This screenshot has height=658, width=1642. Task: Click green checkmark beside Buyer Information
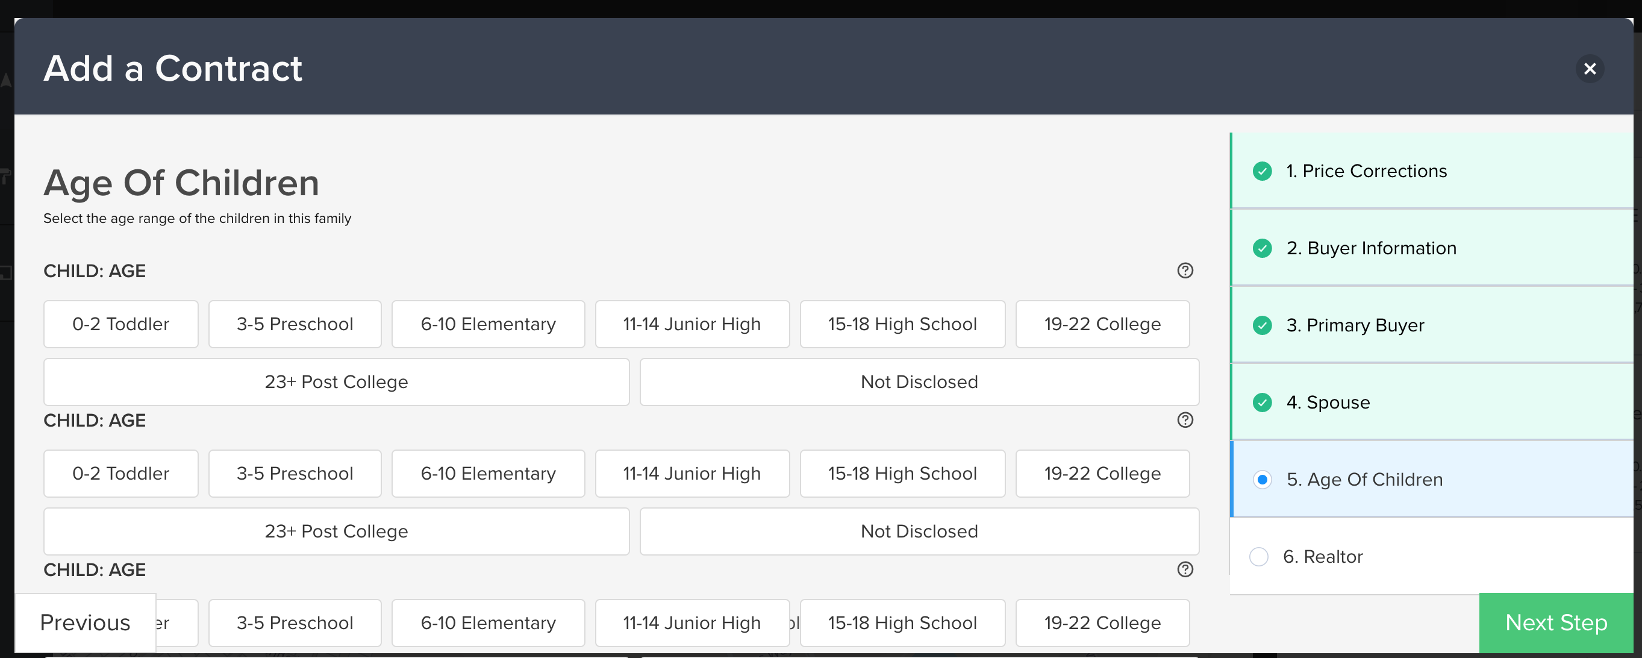(1261, 248)
